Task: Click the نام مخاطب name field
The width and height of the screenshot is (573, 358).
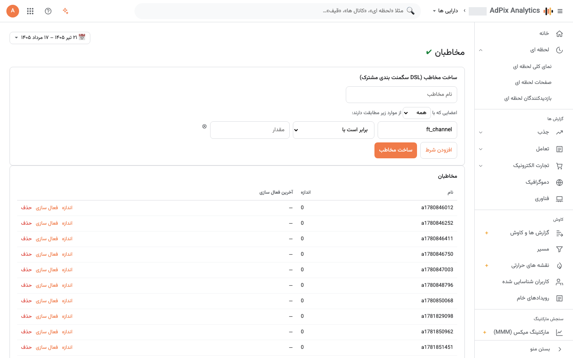Action: click(401, 95)
